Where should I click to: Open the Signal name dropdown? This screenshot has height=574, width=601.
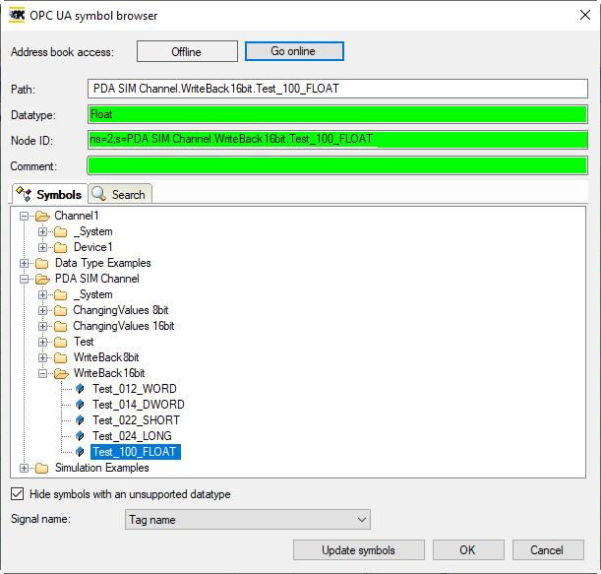click(248, 520)
